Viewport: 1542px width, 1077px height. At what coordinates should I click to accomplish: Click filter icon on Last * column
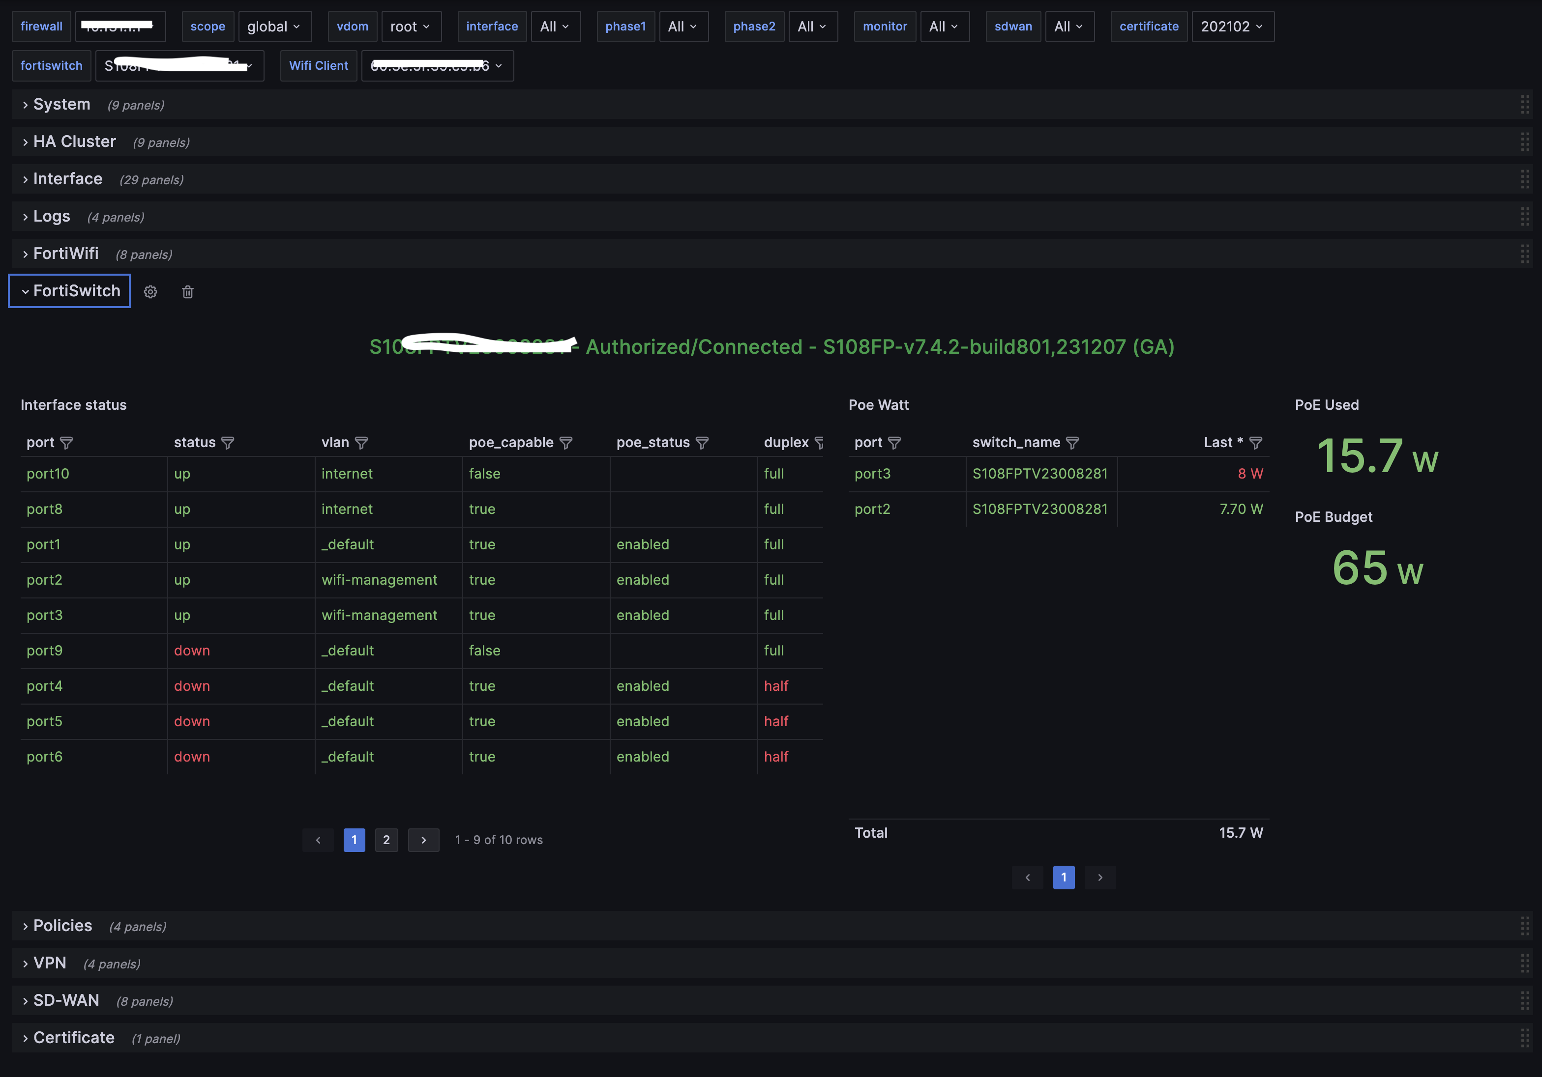pyautogui.click(x=1255, y=443)
